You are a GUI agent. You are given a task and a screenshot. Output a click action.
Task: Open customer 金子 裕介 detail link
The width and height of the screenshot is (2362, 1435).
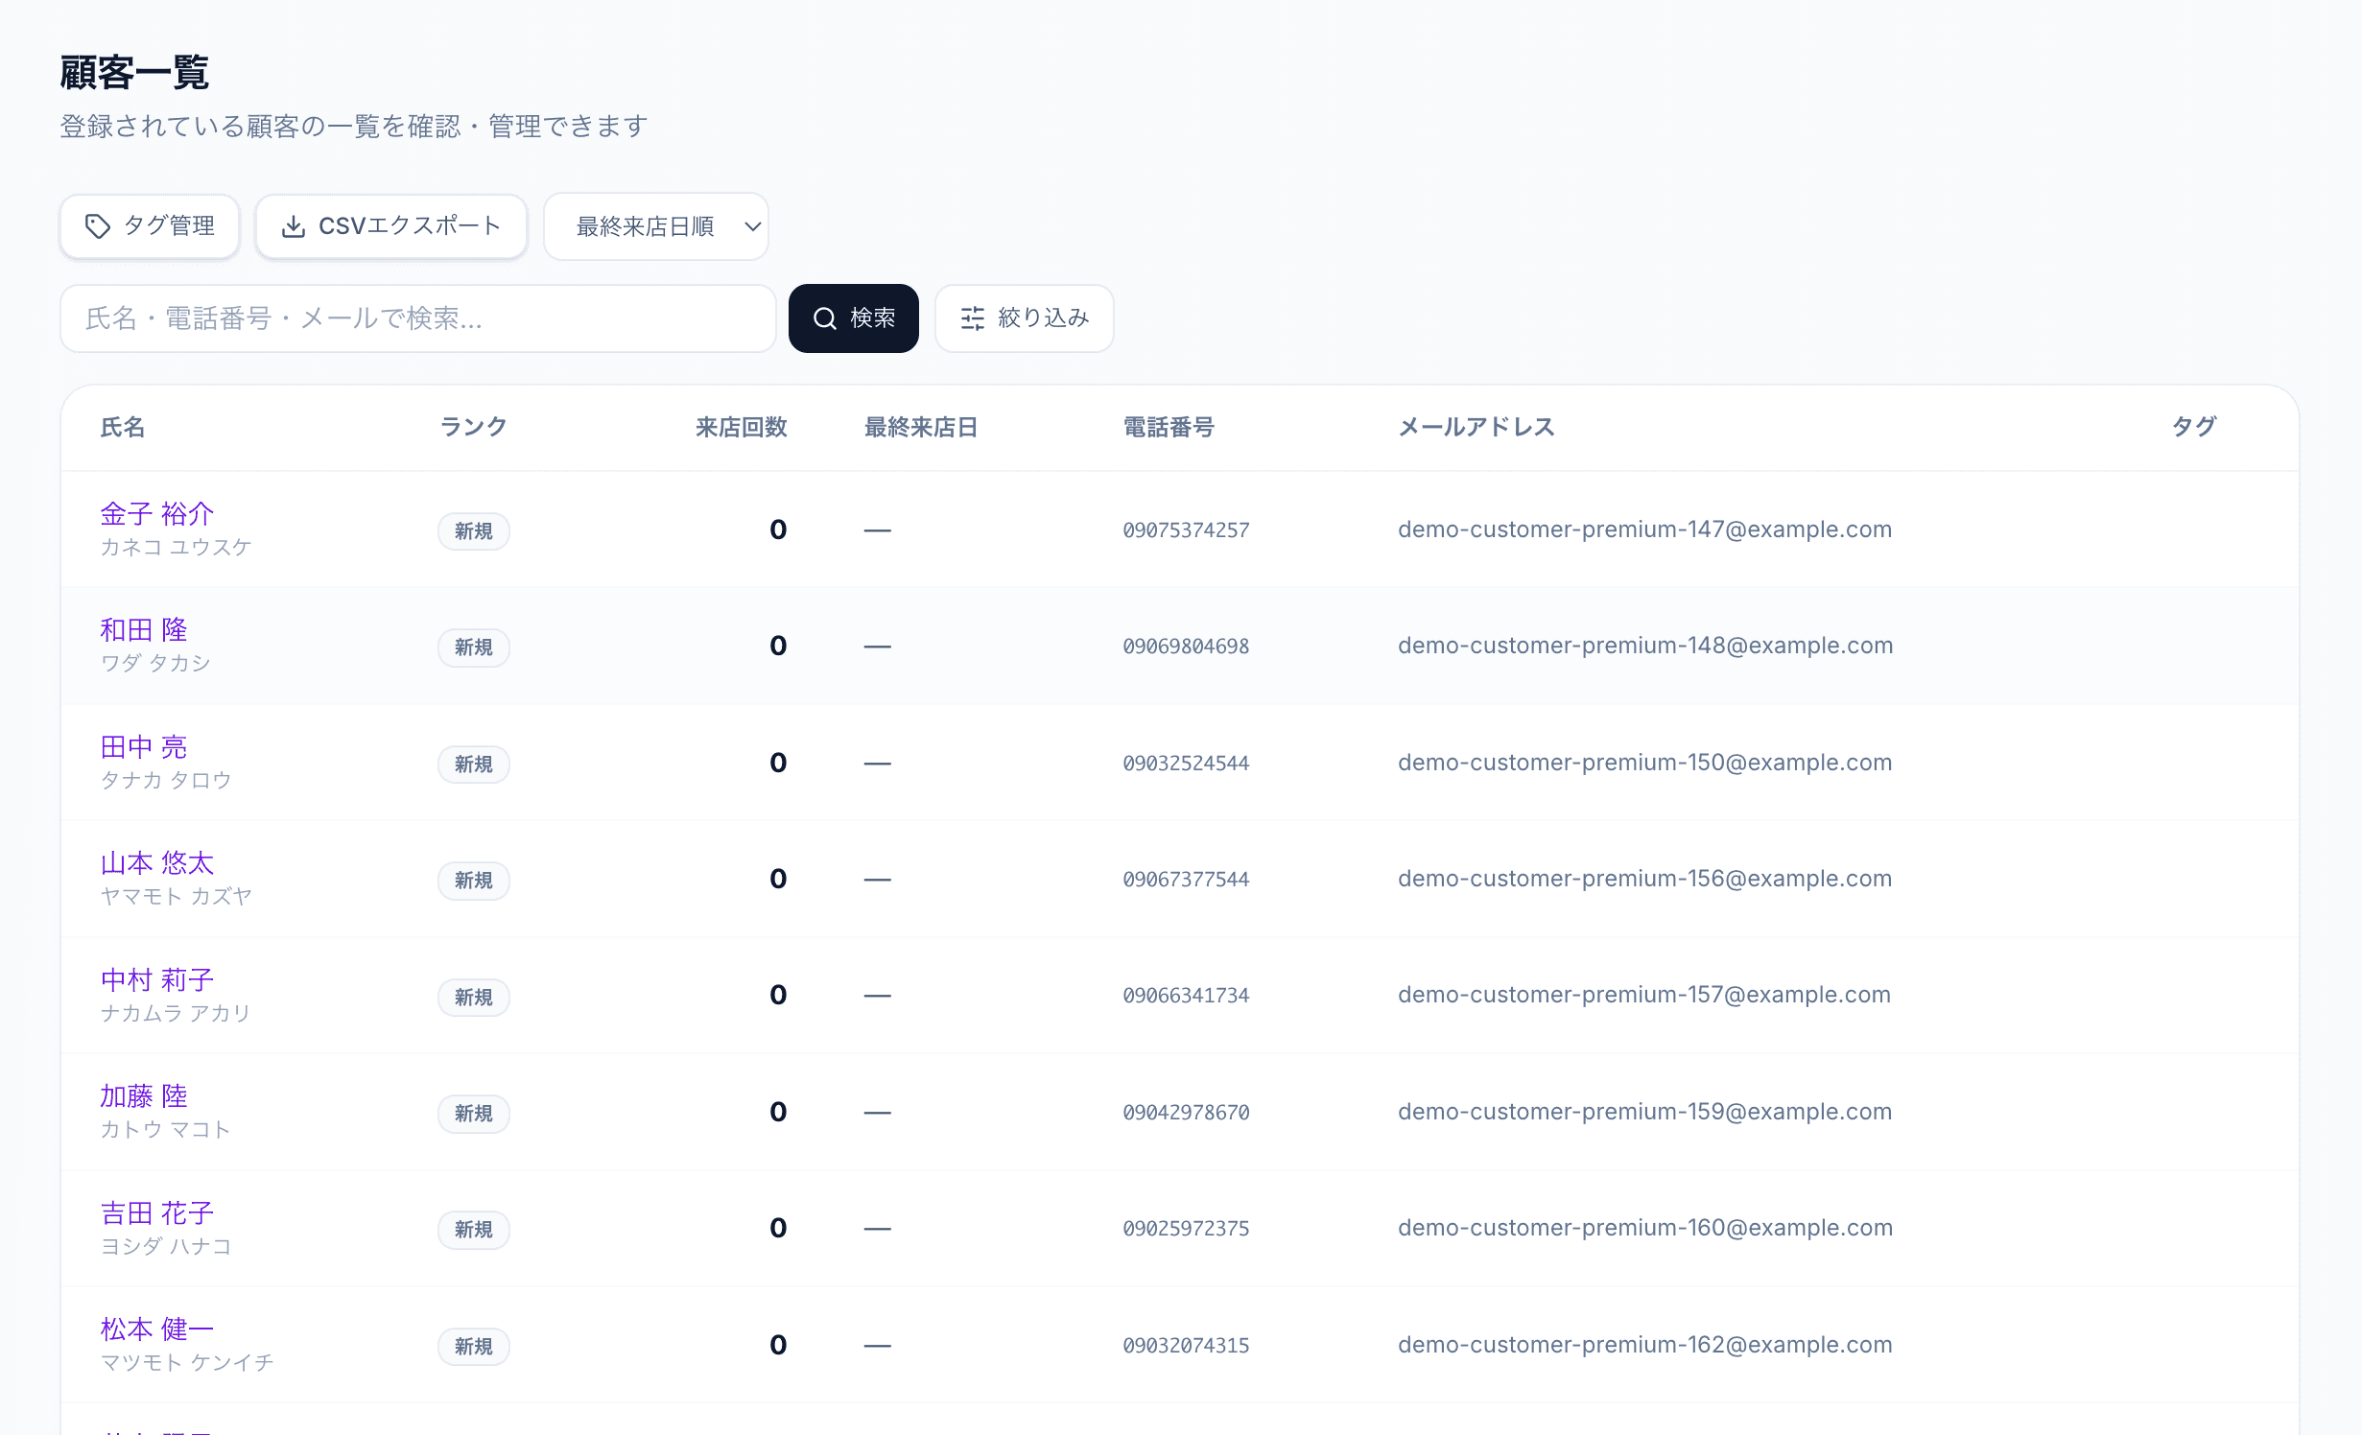point(157,514)
